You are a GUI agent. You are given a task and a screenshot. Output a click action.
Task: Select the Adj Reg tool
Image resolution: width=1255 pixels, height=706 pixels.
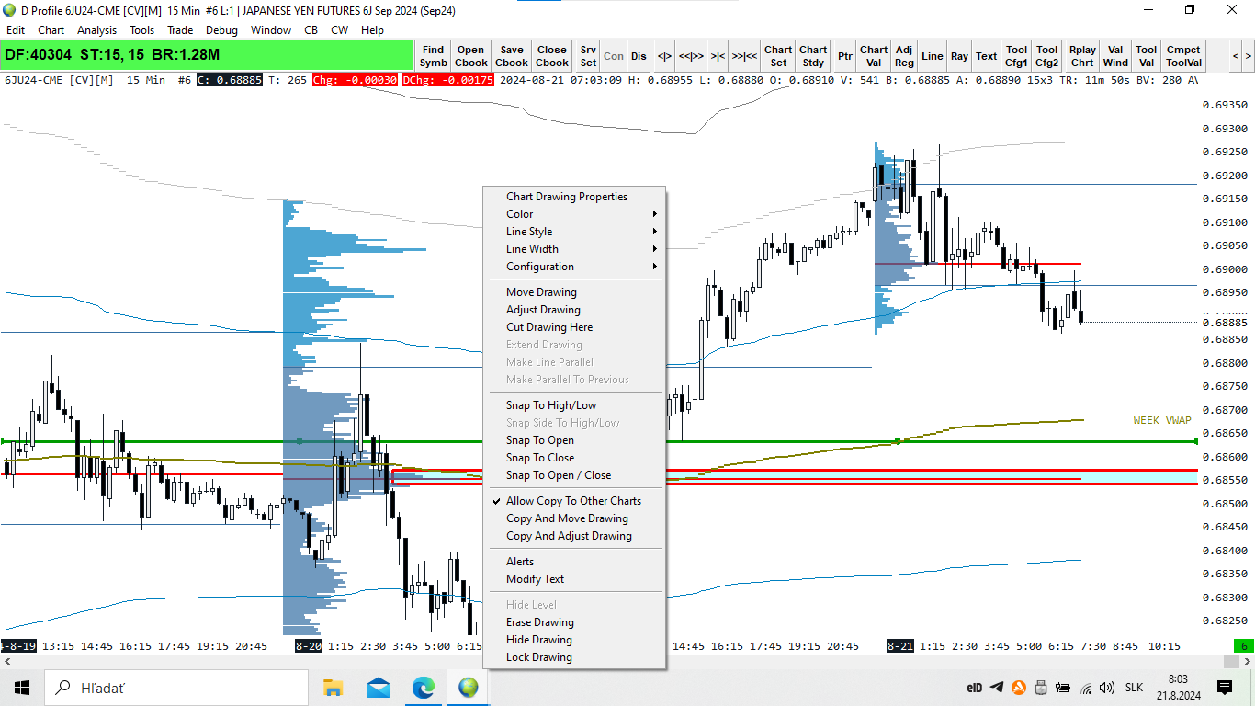coord(904,56)
